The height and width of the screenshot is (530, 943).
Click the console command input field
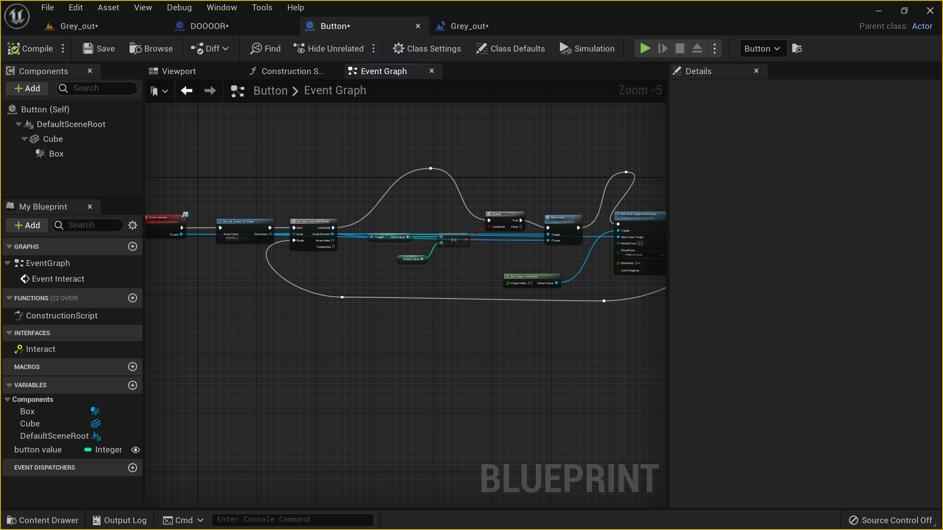click(x=292, y=519)
